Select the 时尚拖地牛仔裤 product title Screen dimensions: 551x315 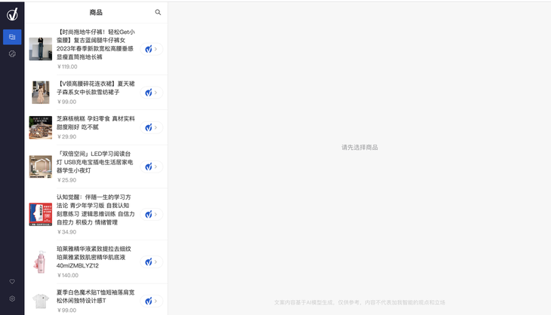(x=95, y=44)
